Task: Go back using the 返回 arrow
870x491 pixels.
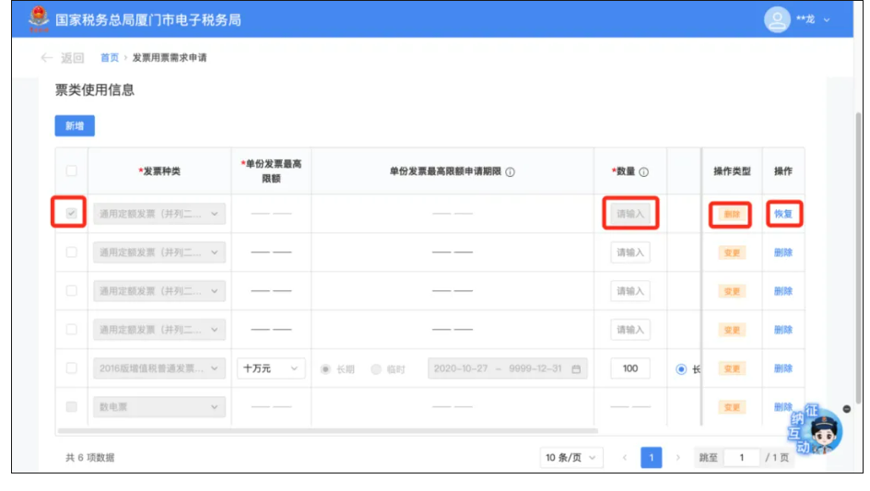Action: 47,58
